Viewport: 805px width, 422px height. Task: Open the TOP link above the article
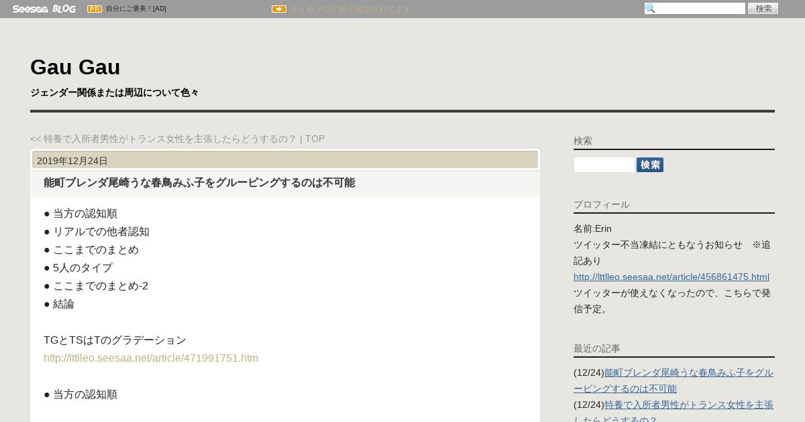pyautogui.click(x=315, y=139)
